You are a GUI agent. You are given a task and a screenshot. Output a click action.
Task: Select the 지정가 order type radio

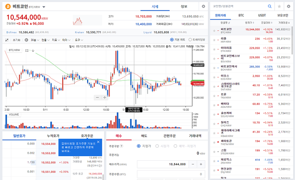(139, 146)
